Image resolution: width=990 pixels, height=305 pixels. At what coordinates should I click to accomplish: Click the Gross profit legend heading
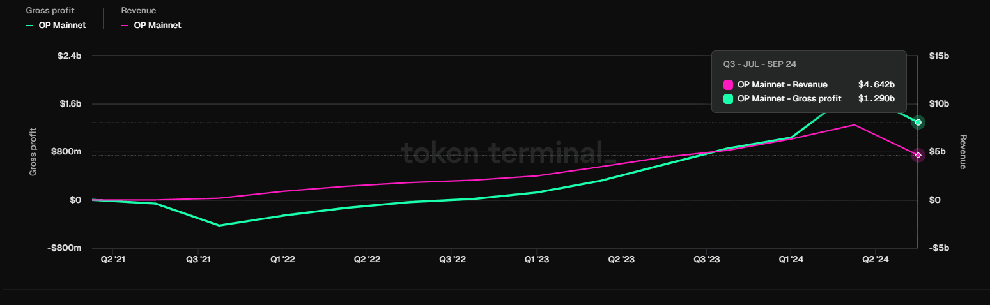click(50, 11)
